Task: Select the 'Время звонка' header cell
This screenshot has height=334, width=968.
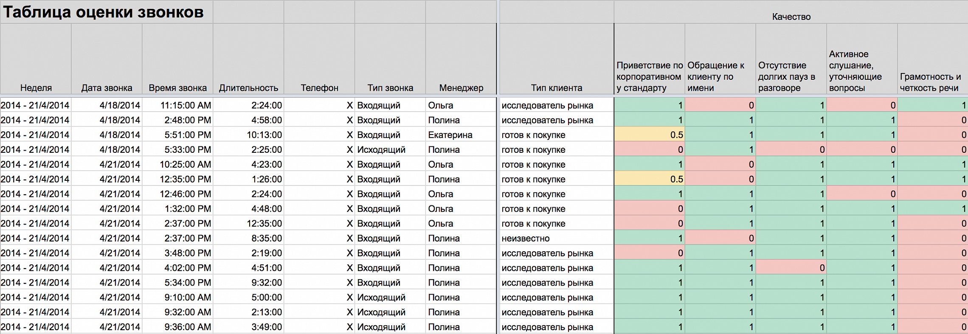Action: click(177, 59)
